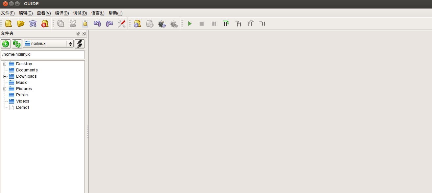
Task: Select the Demo1 file
Action: tap(22, 107)
